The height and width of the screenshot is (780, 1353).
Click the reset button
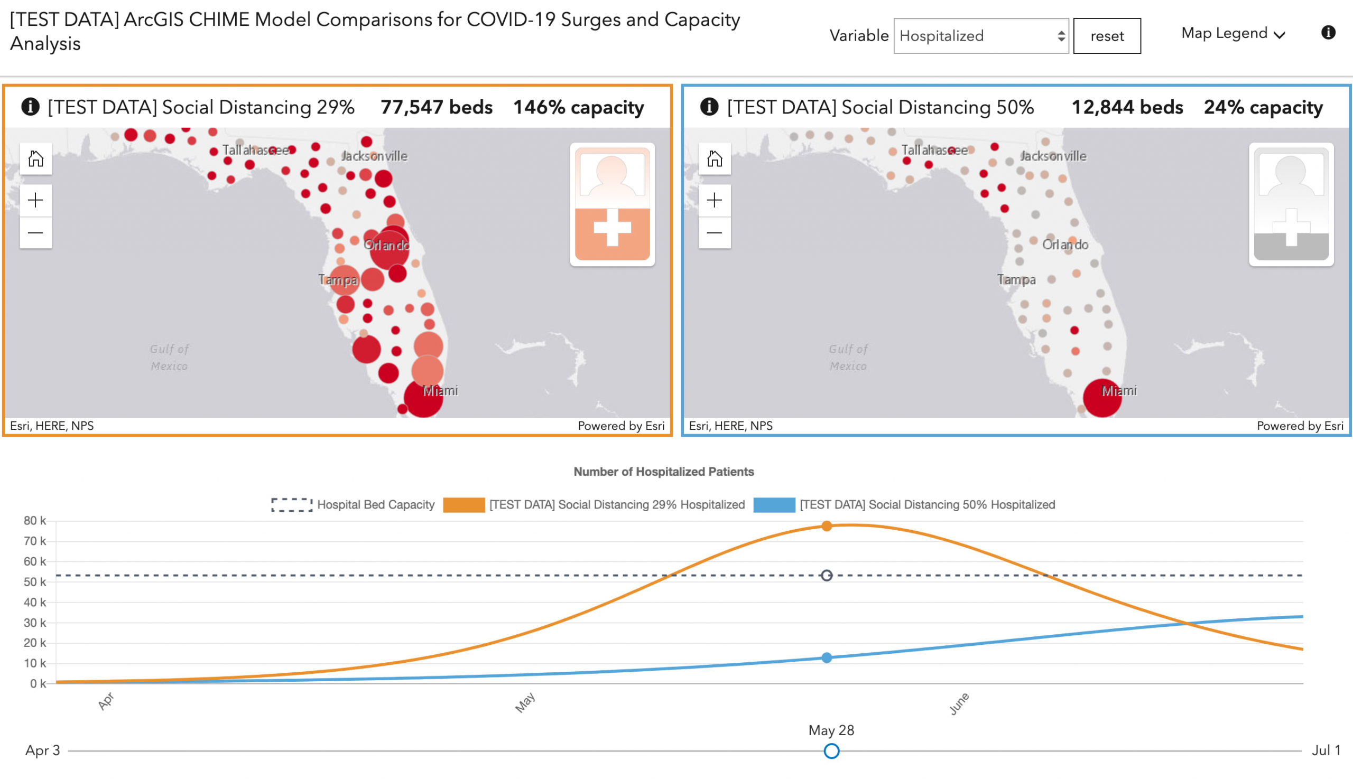coord(1106,35)
